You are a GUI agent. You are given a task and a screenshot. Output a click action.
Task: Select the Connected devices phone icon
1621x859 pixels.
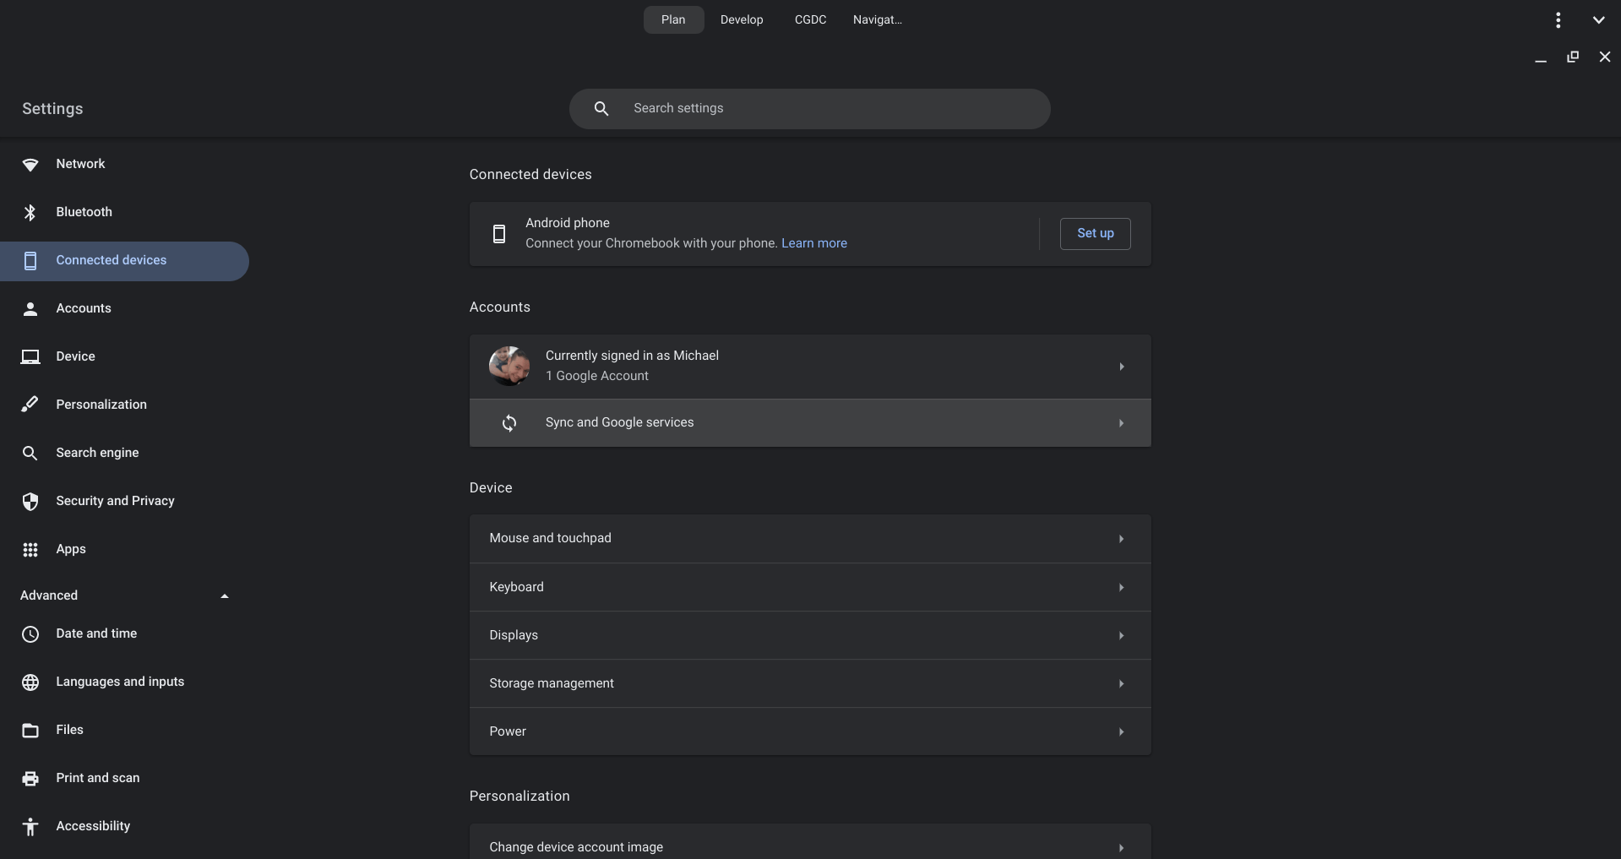[30, 260]
